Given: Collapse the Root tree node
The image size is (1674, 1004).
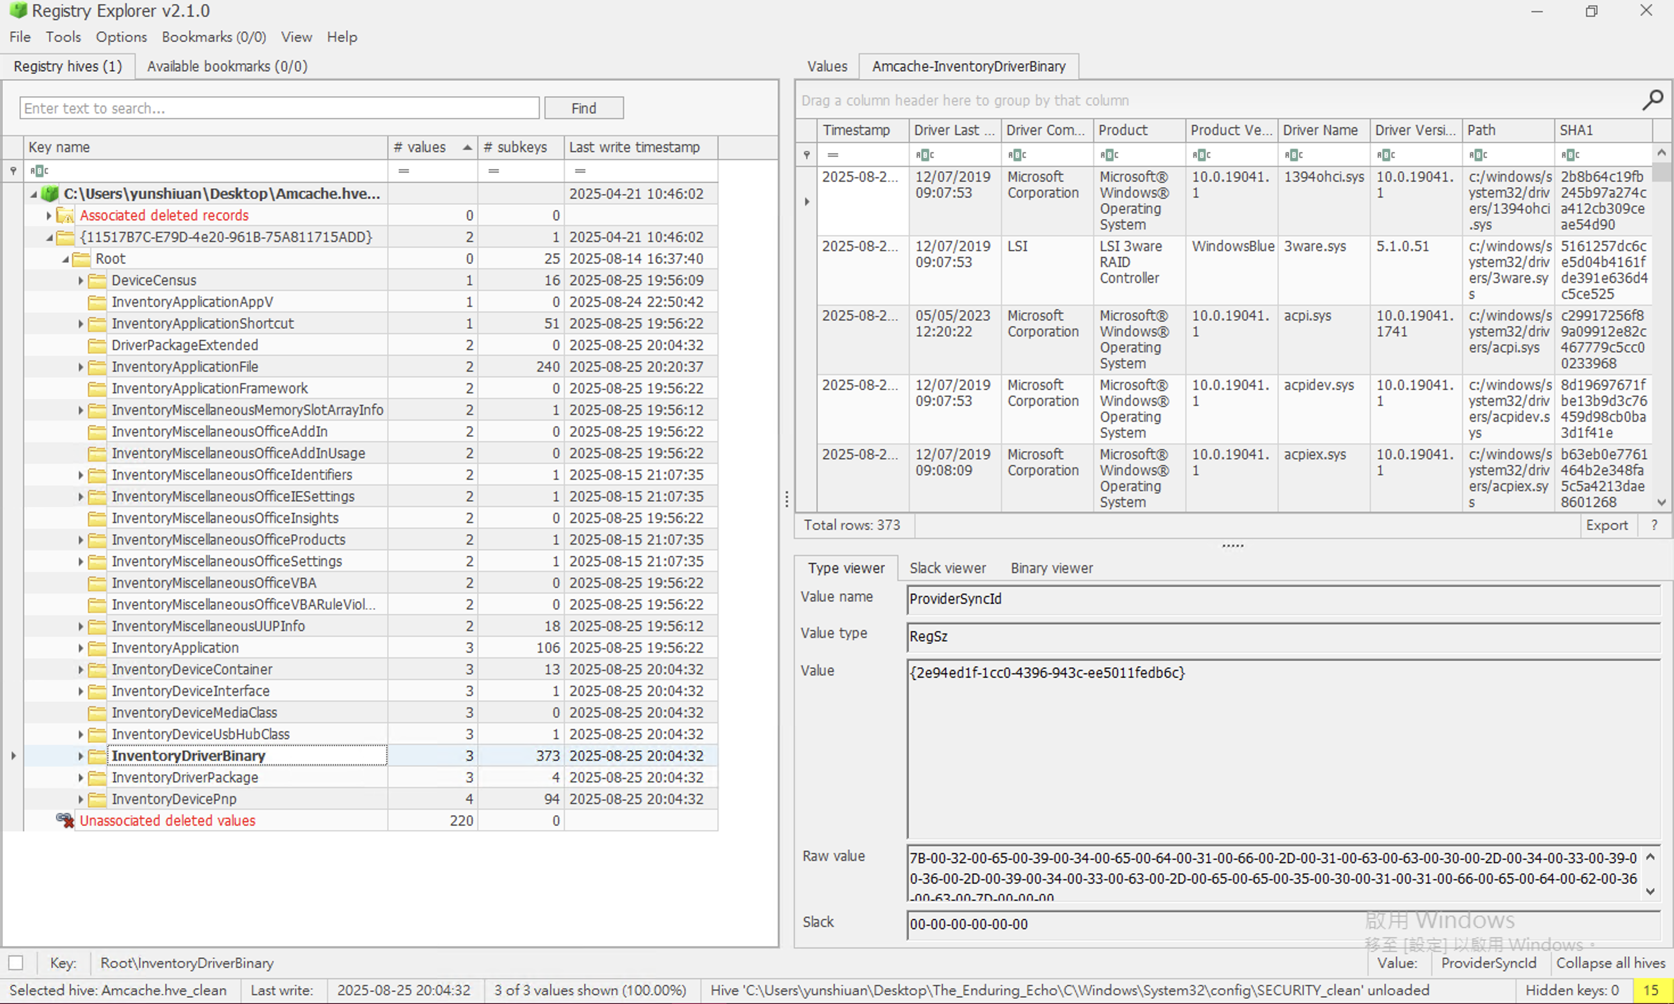Looking at the screenshot, I should [65, 258].
